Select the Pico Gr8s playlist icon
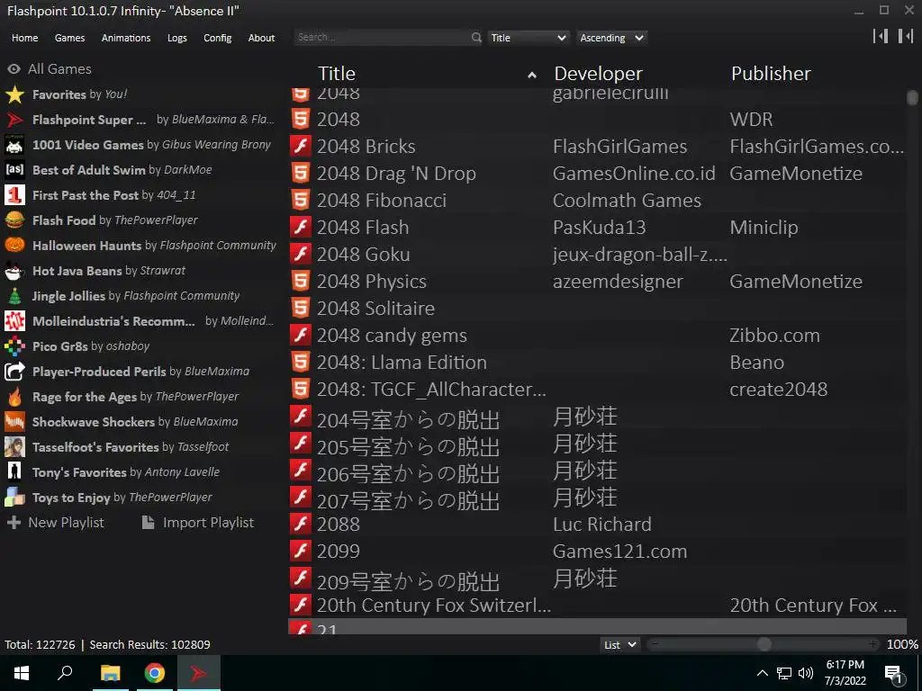This screenshot has height=691, width=922. point(14,346)
